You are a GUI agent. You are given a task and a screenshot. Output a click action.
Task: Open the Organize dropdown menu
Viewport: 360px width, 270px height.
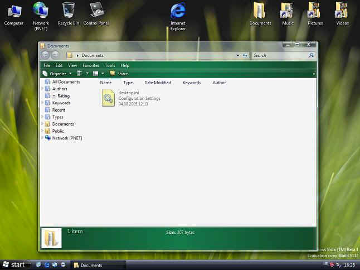tap(57, 74)
